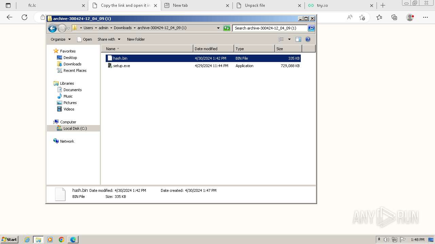Screen dimensions: 435x244
Task: Create a New folder
Action: (x=136, y=39)
